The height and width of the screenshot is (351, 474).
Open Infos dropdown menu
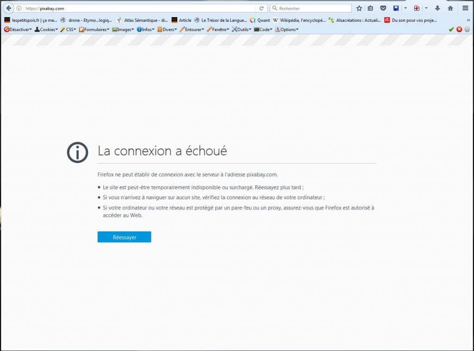coord(145,29)
